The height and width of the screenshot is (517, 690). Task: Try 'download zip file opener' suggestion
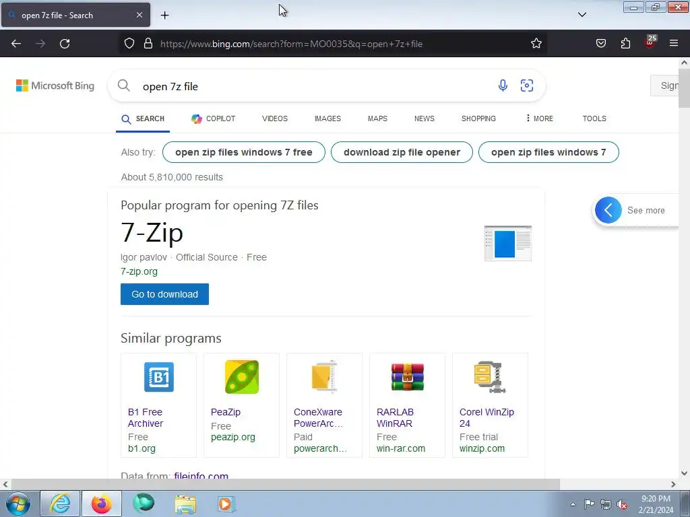point(402,152)
